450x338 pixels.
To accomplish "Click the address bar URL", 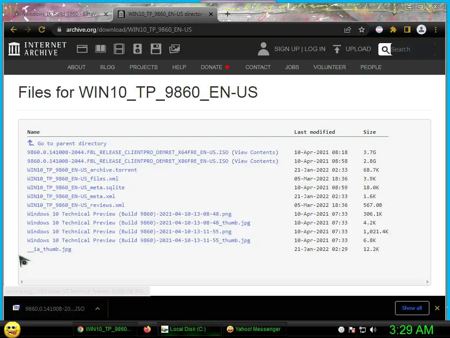I will point(129,29).
